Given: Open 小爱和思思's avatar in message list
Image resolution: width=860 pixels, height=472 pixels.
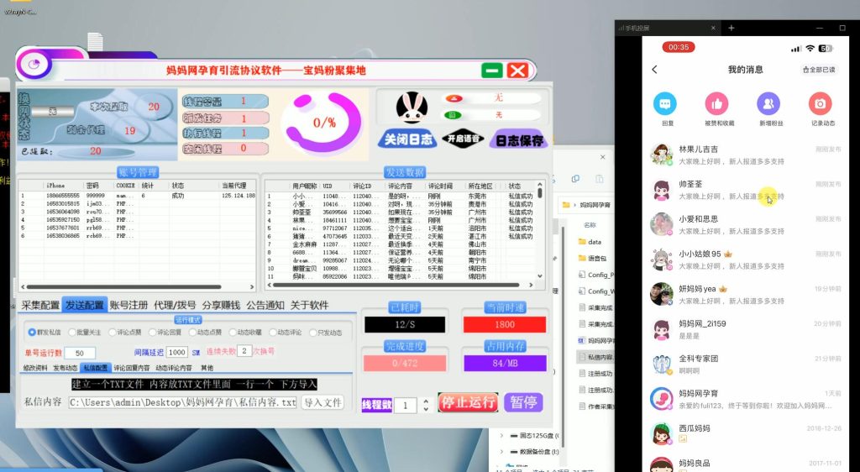Looking at the screenshot, I should (662, 225).
